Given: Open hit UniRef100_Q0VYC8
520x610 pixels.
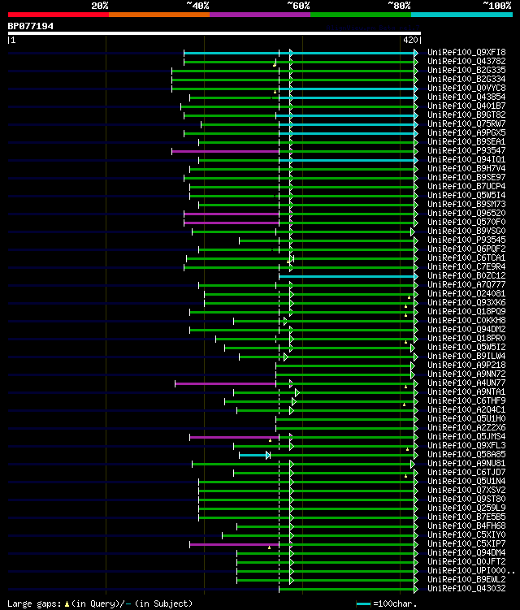Looking at the screenshot, I should (x=466, y=88).
